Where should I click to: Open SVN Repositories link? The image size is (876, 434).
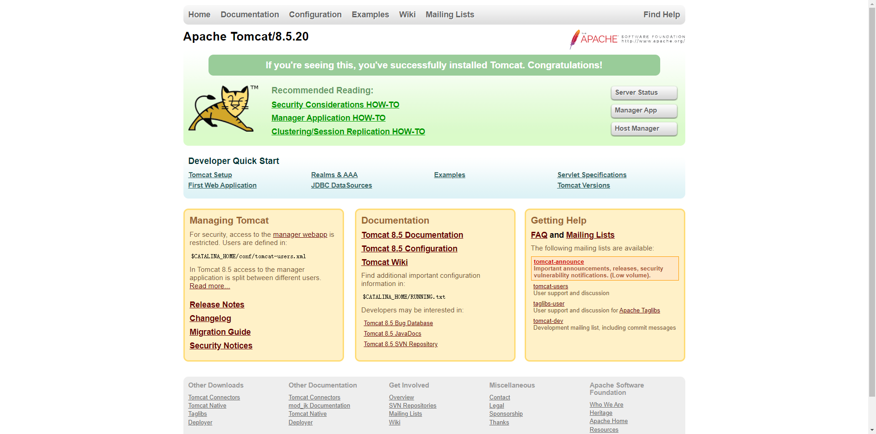click(412, 406)
